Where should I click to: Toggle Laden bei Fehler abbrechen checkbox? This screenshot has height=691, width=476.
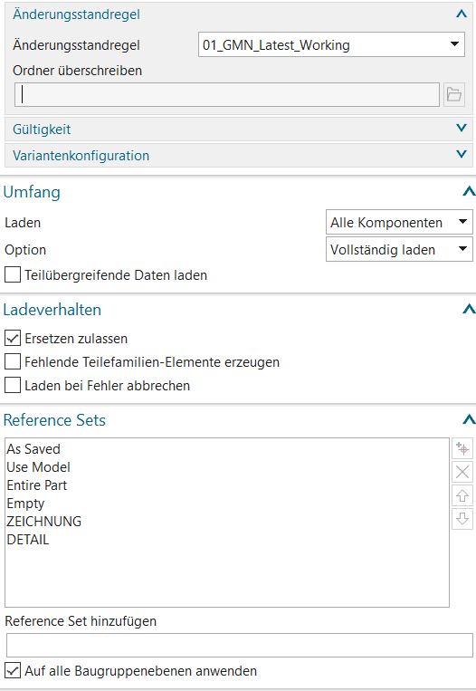tap(13, 385)
